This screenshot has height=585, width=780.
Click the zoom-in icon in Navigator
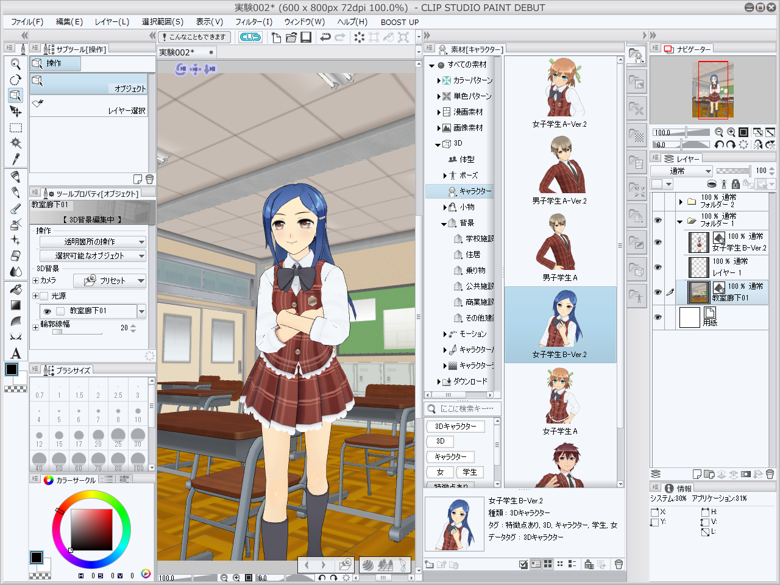point(731,132)
